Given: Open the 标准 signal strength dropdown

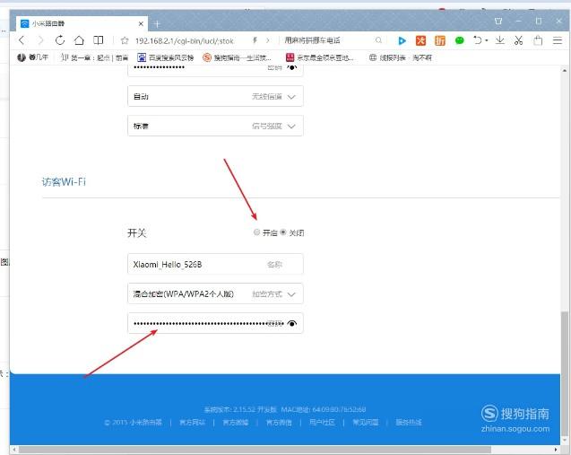Looking at the screenshot, I should 215,126.
